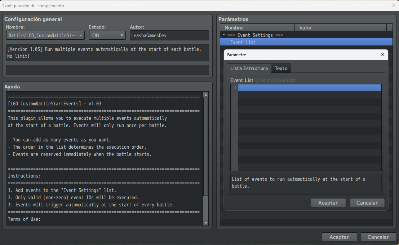Click the empty field under the description
The image size is (399, 245).
click(x=107, y=70)
